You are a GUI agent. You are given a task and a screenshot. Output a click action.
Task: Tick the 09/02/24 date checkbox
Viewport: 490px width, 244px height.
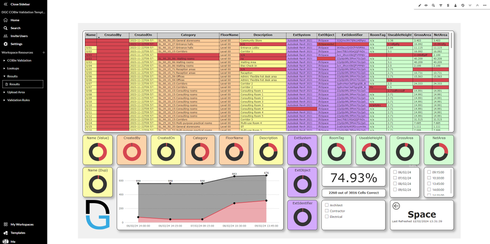[394, 189]
